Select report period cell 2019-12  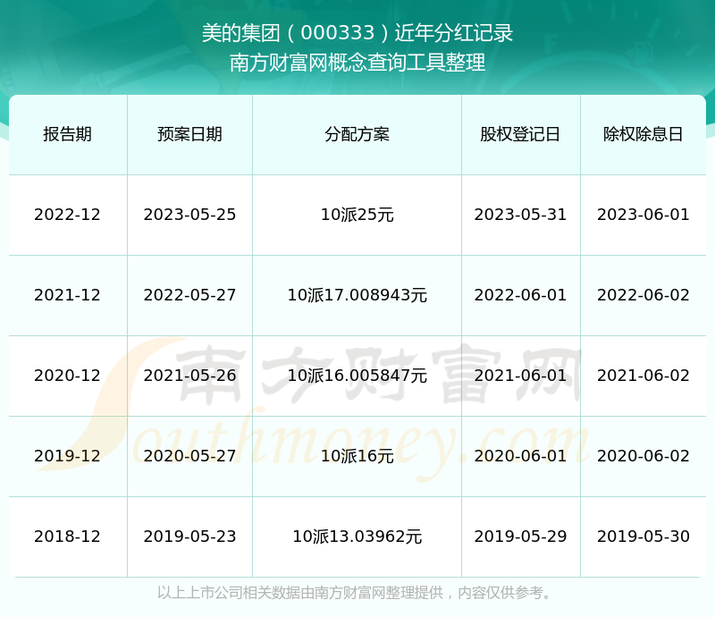click(x=68, y=455)
